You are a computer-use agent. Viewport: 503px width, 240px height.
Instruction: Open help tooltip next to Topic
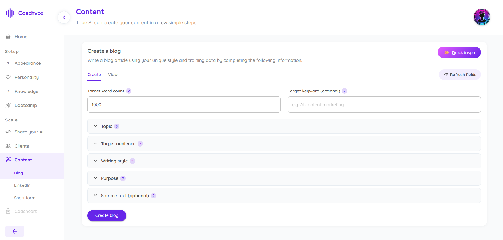(116, 127)
